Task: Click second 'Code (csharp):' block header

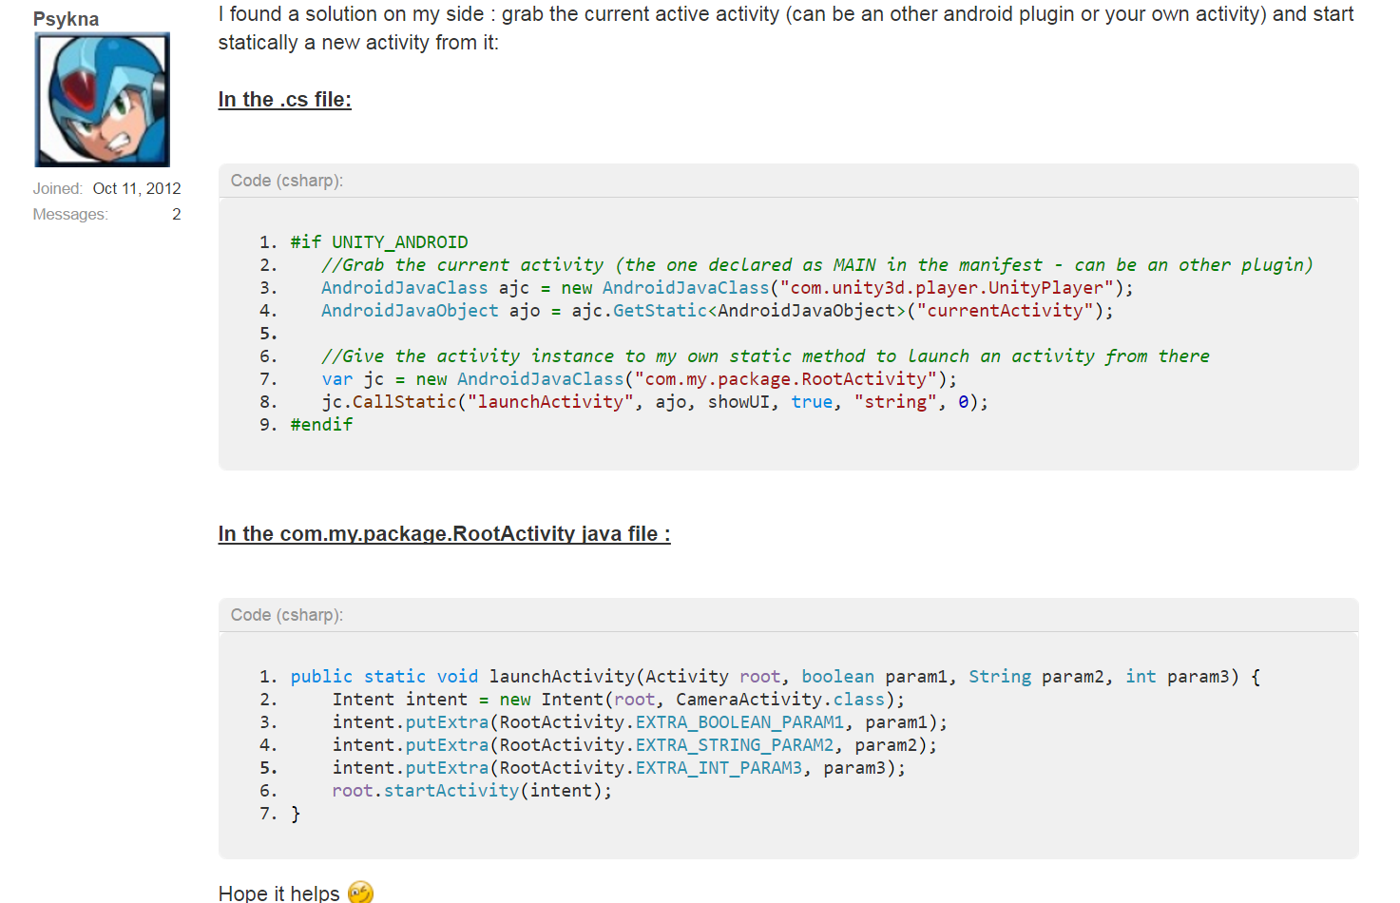Action: tap(788, 615)
